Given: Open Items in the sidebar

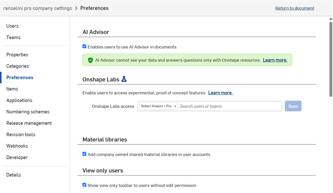Looking at the screenshot, I should click(12, 89).
